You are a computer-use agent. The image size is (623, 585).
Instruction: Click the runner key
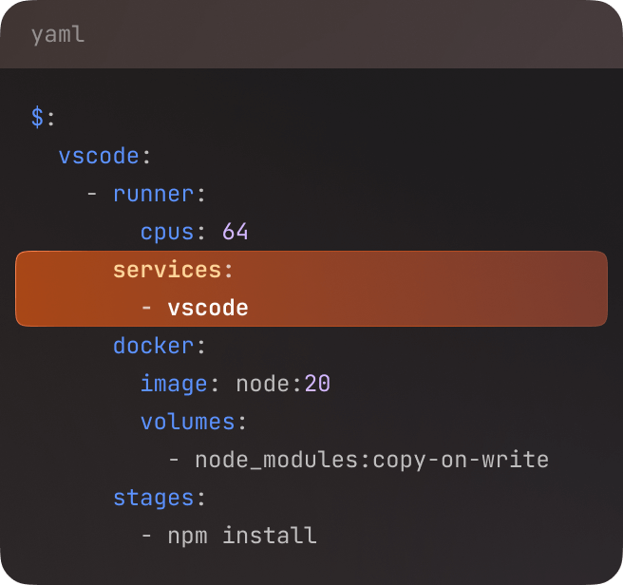coord(153,194)
